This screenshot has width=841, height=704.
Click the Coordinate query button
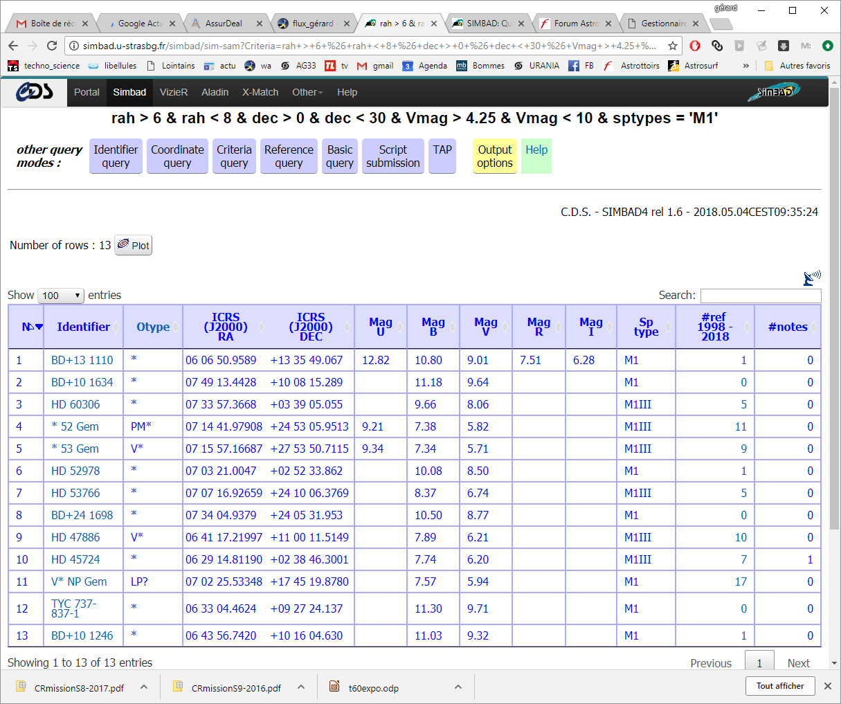point(177,156)
